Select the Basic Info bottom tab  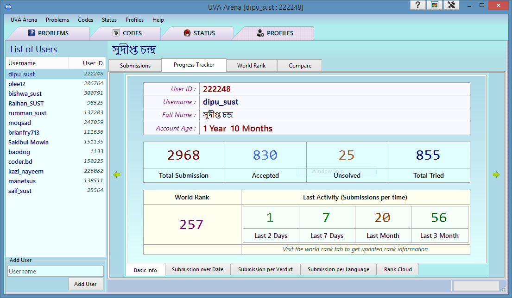pyautogui.click(x=145, y=270)
